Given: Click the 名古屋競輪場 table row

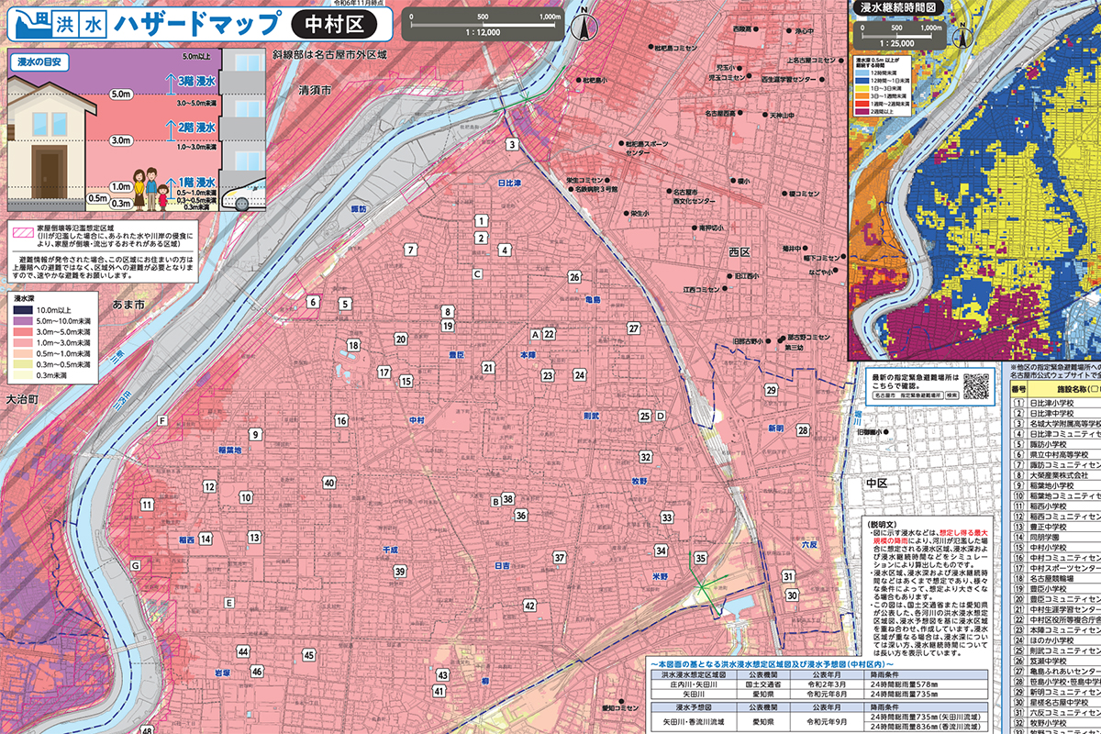Looking at the screenshot, I should (x=1056, y=579).
